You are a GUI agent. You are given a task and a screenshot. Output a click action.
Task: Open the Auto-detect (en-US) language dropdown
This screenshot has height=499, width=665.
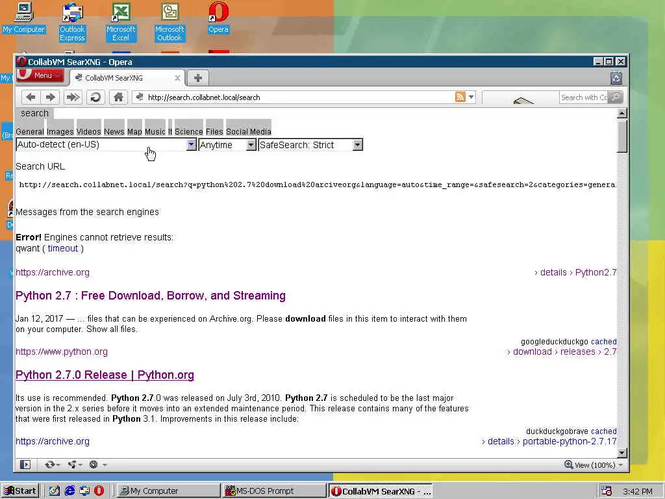[106, 145]
